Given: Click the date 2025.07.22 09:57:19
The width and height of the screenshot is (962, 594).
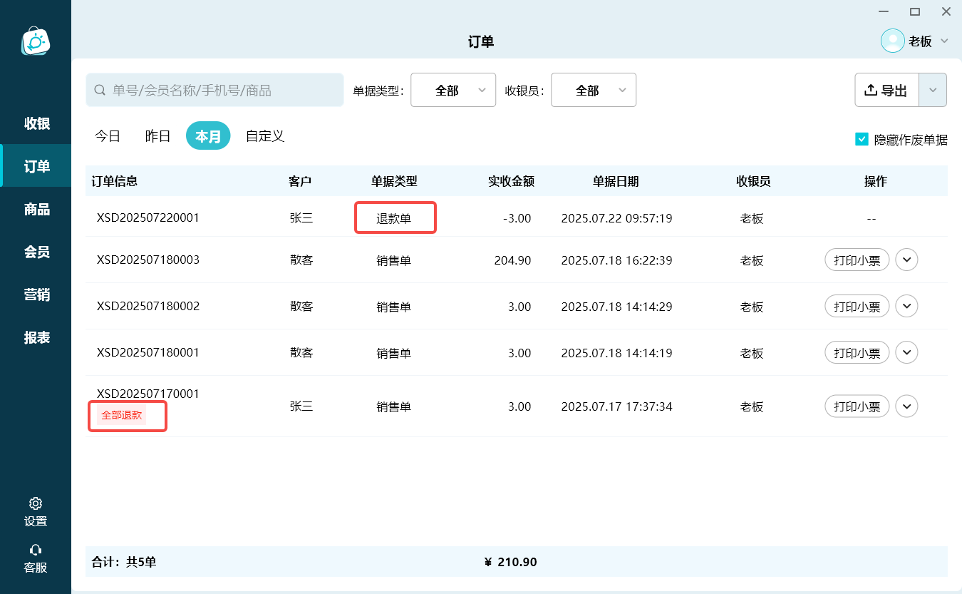Looking at the screenshot, I should tap(617, 218).
